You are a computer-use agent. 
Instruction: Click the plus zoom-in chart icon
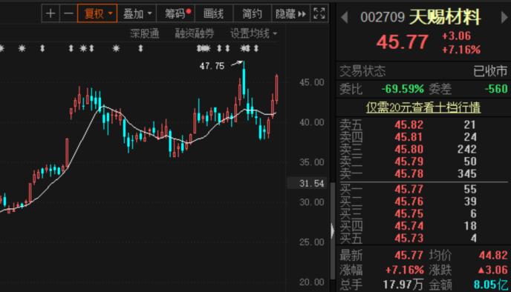pyautogui.click(x=51, y=13)
